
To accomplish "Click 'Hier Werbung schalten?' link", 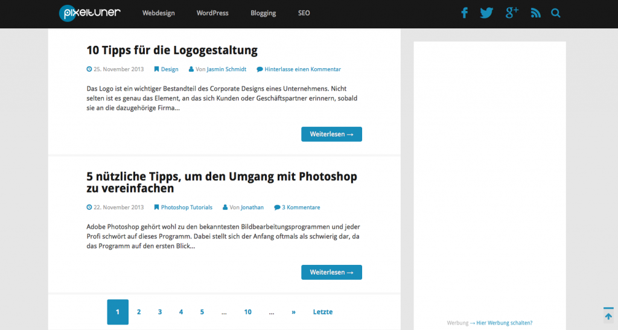I will [x=504, y=323].
